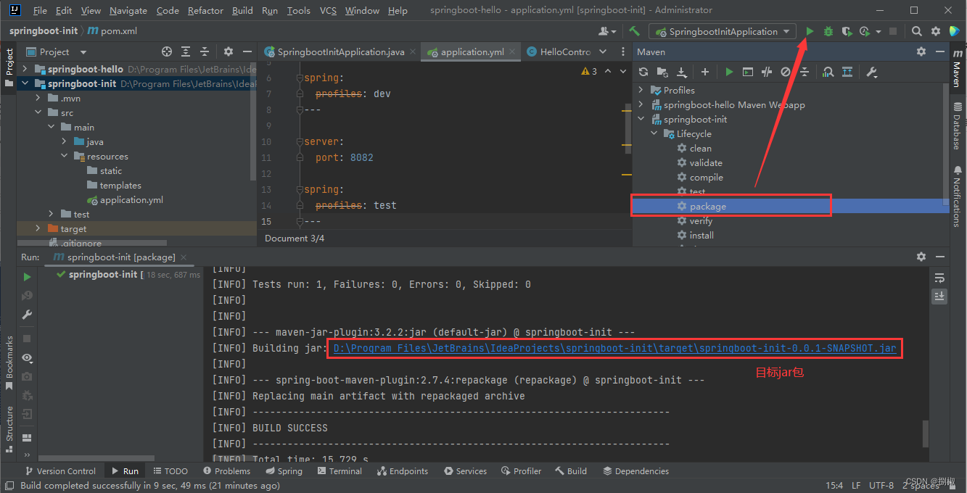Open the built jar path link
Image resolution: width=967 pixels, height=493 pixels.
click(x=614, y=348)
